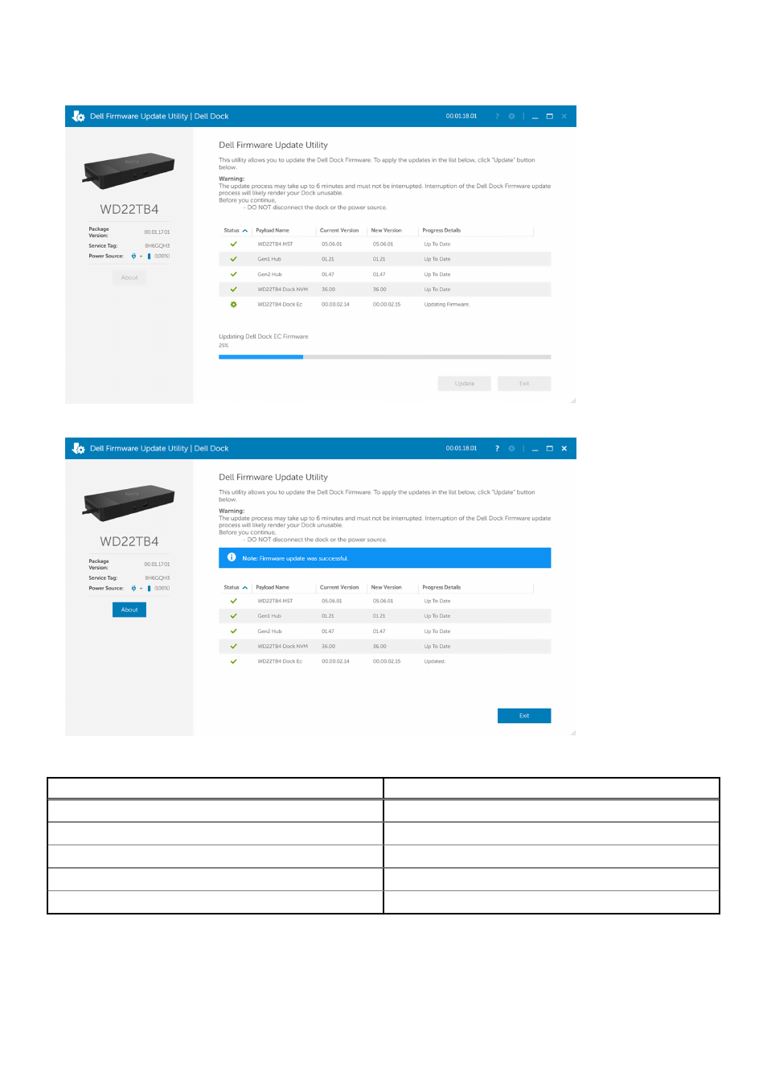767x1085 pixels.
Task: Click the Payload Name header in lower window
Action: coord(273,588)
